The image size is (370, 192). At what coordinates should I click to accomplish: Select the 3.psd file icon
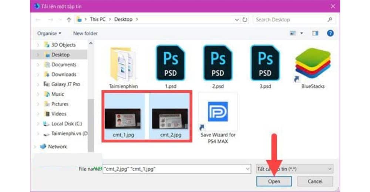(265, 63)
